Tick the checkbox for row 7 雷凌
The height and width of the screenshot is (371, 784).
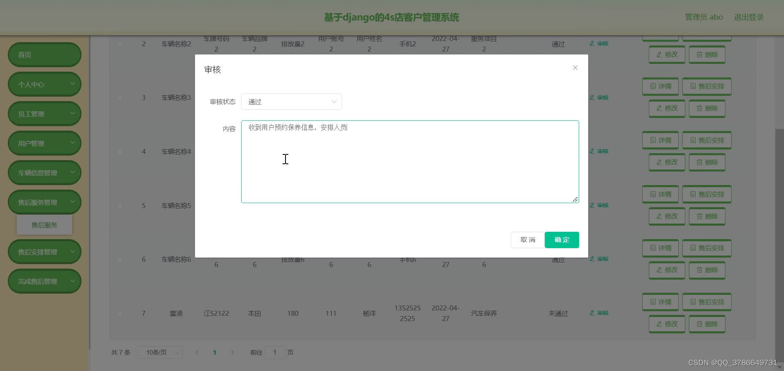coord(120,314)
